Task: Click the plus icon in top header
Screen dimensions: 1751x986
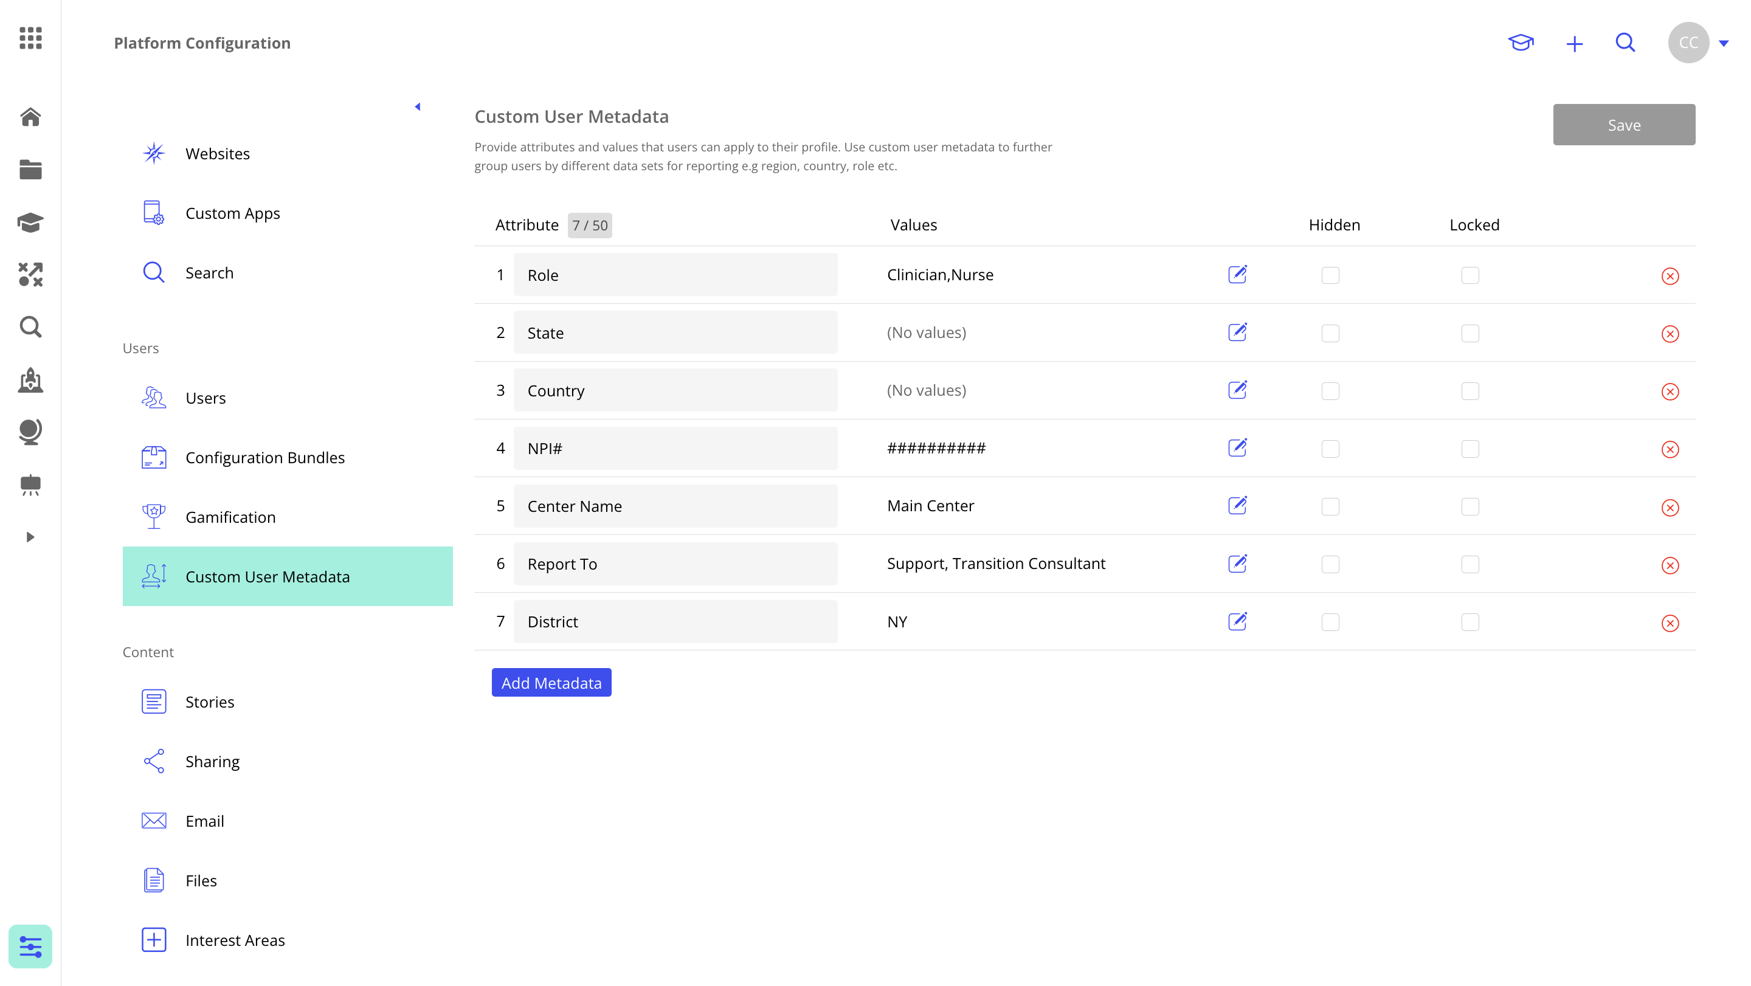Action: tap(1574, 44)
